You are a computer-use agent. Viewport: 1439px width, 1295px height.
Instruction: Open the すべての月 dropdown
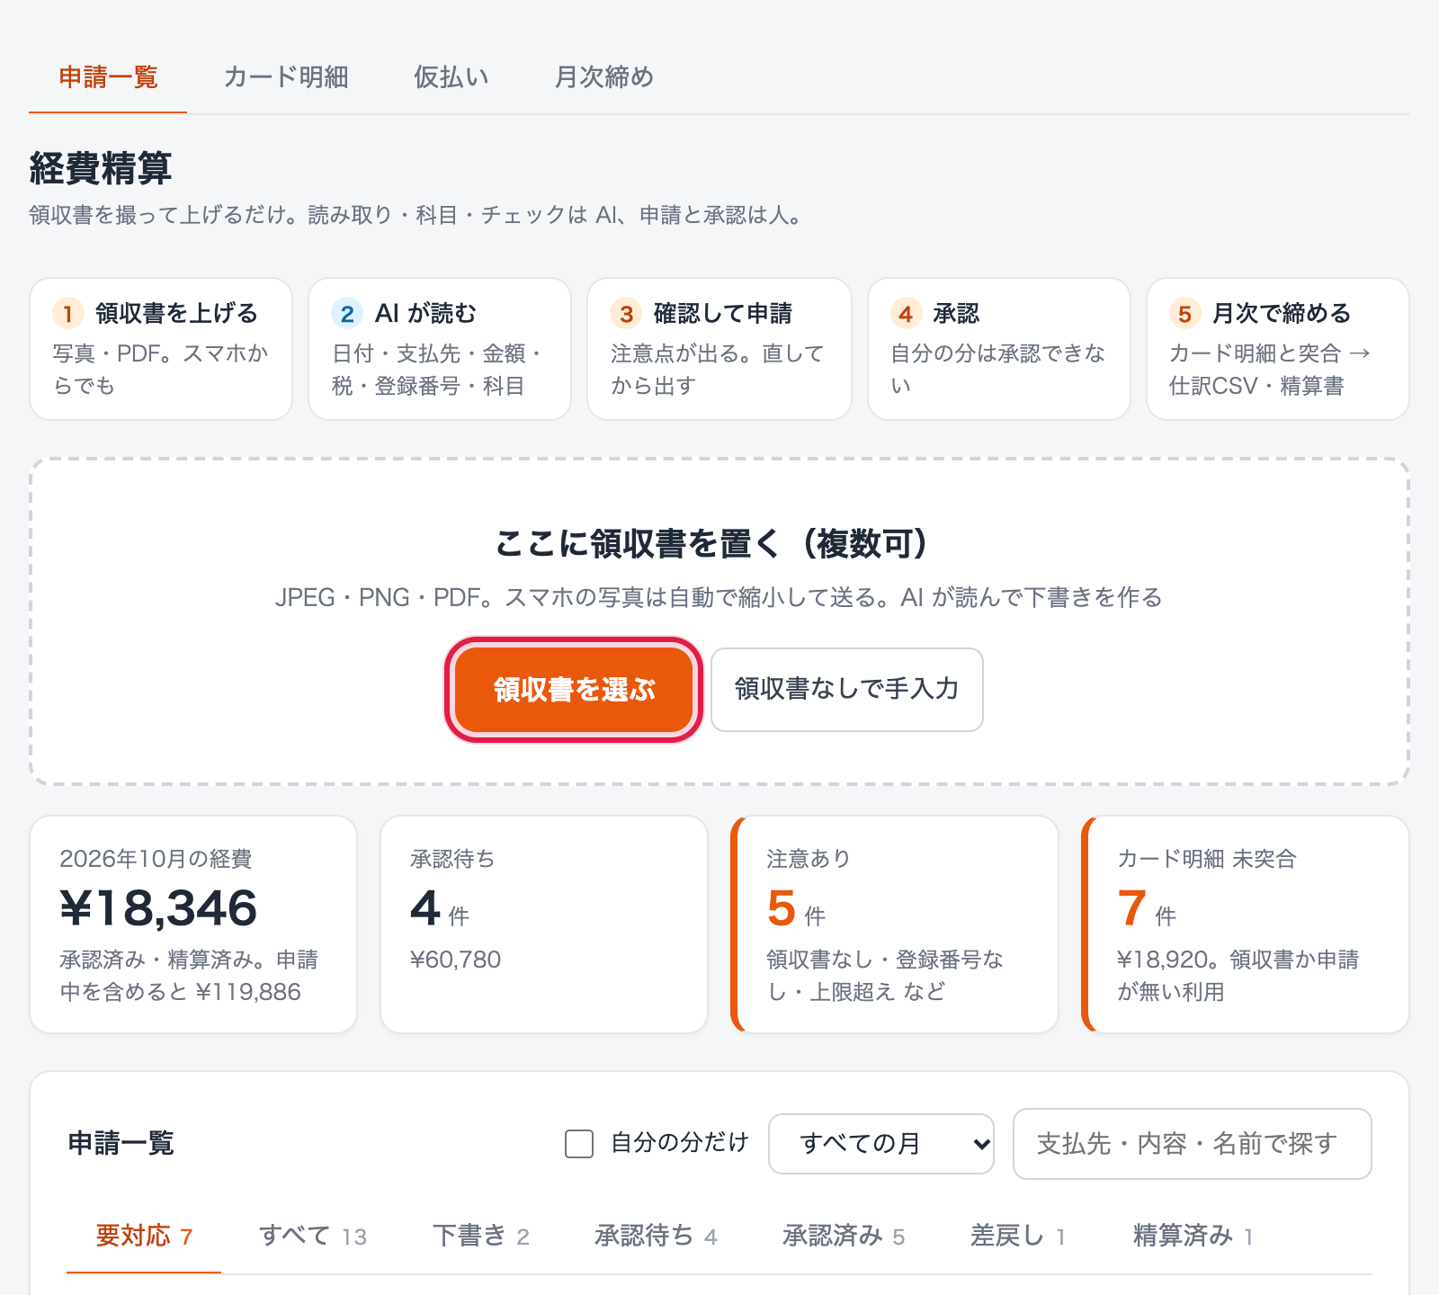[881, 1144]
